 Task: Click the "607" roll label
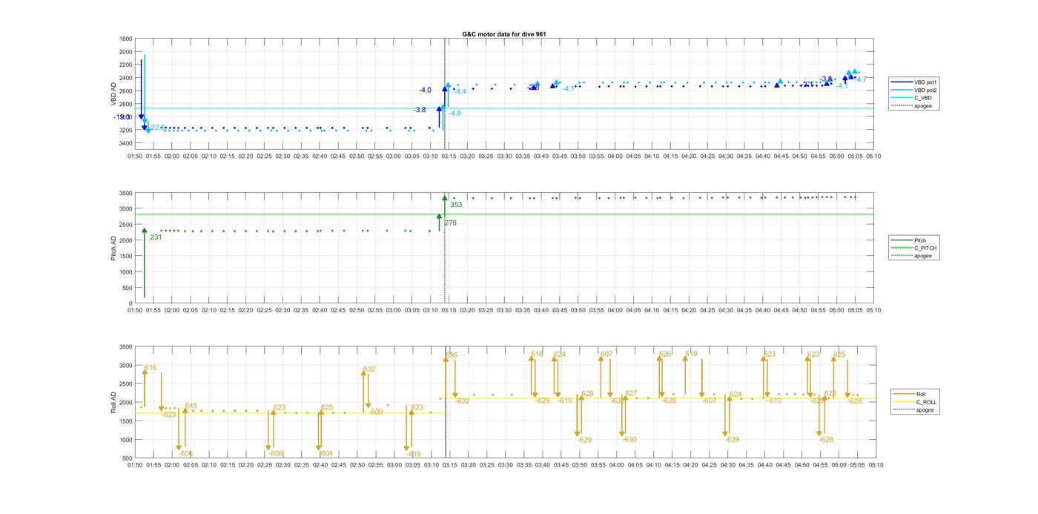(606, 355)
